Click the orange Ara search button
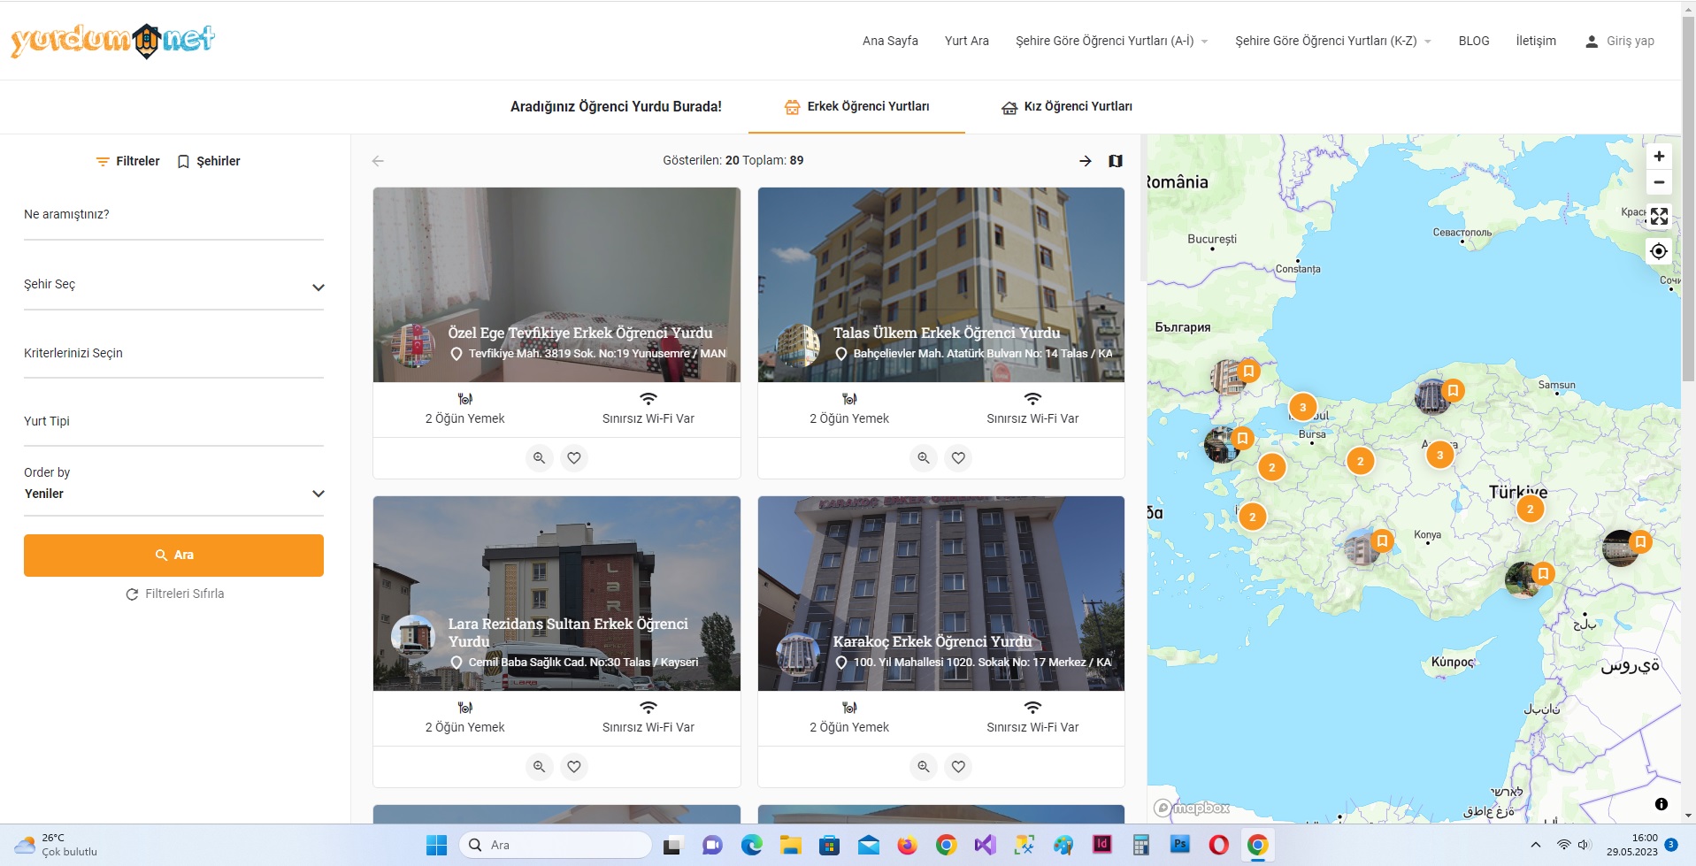 [x=173, y=556]
